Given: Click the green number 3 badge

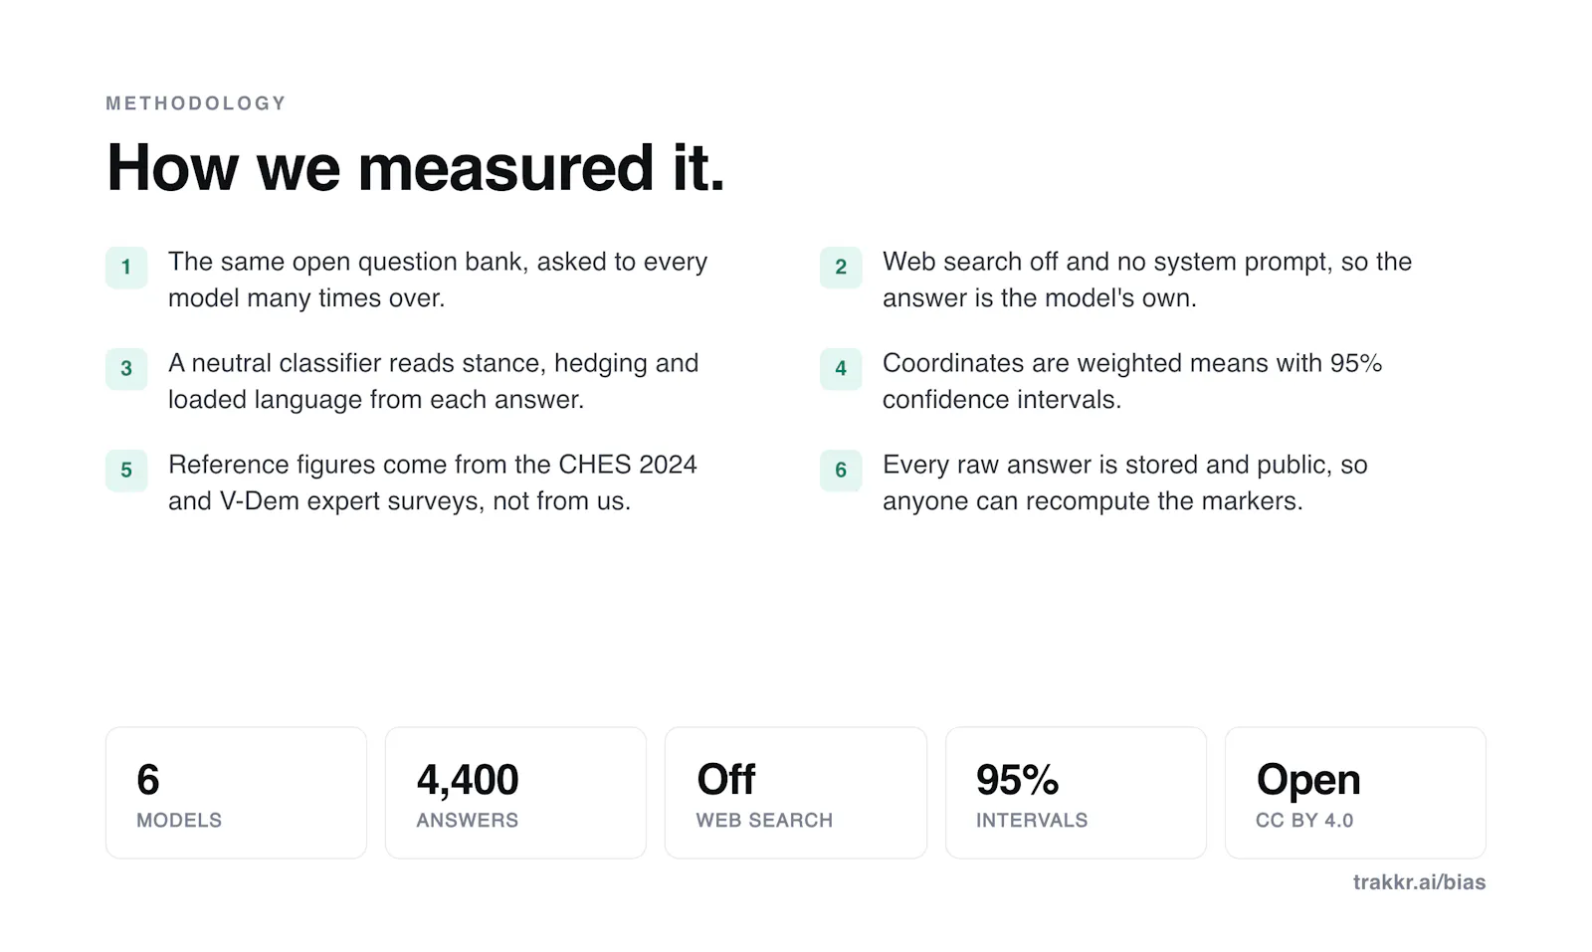Looking at the screenshot, I should tap(126, 368).
